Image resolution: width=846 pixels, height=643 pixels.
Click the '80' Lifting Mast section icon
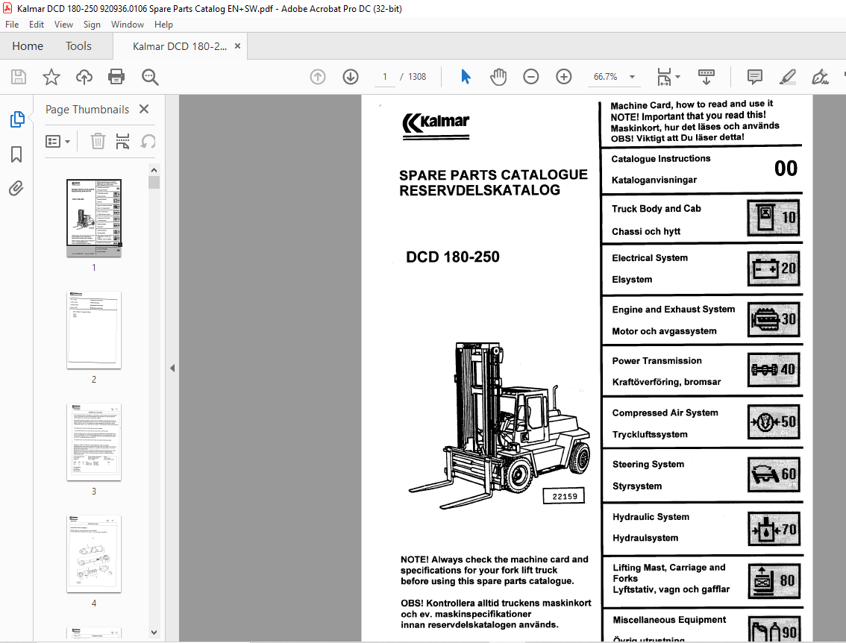[x=774, y=581]
